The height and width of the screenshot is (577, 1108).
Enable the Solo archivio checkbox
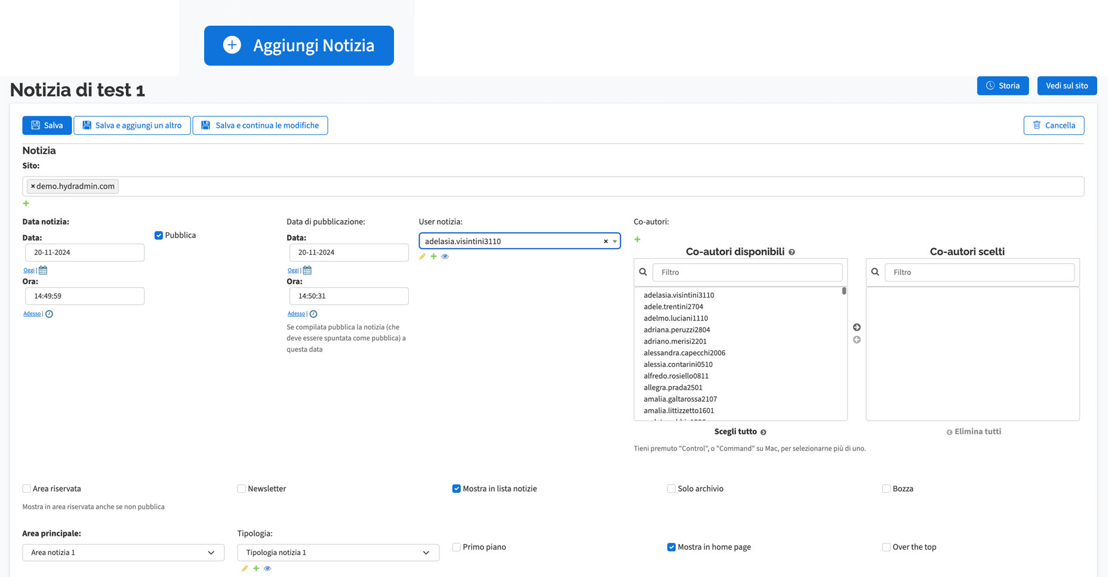(671, 489)
